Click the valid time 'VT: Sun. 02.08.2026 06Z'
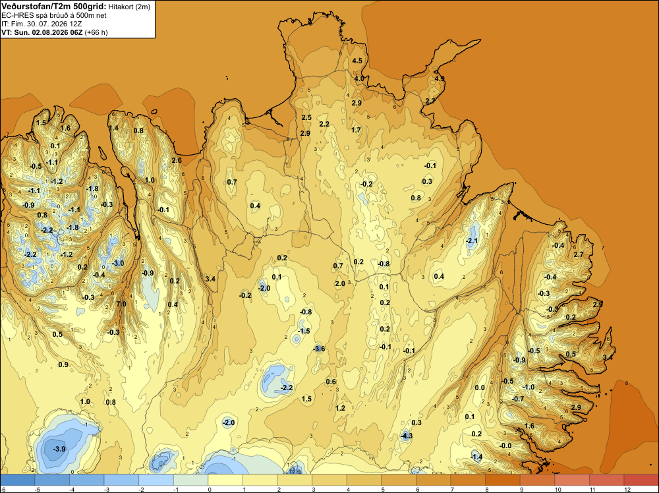This screenshot has width=659, height=493. [42, 32]
